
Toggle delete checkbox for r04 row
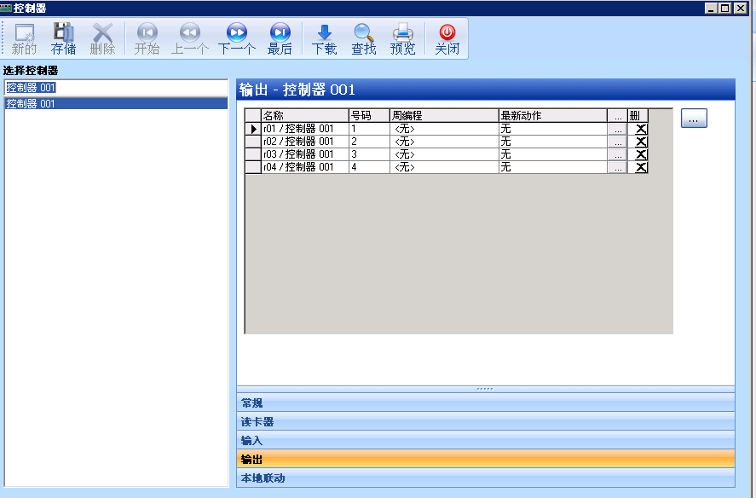pyautogui.click(x=641, y=167)
